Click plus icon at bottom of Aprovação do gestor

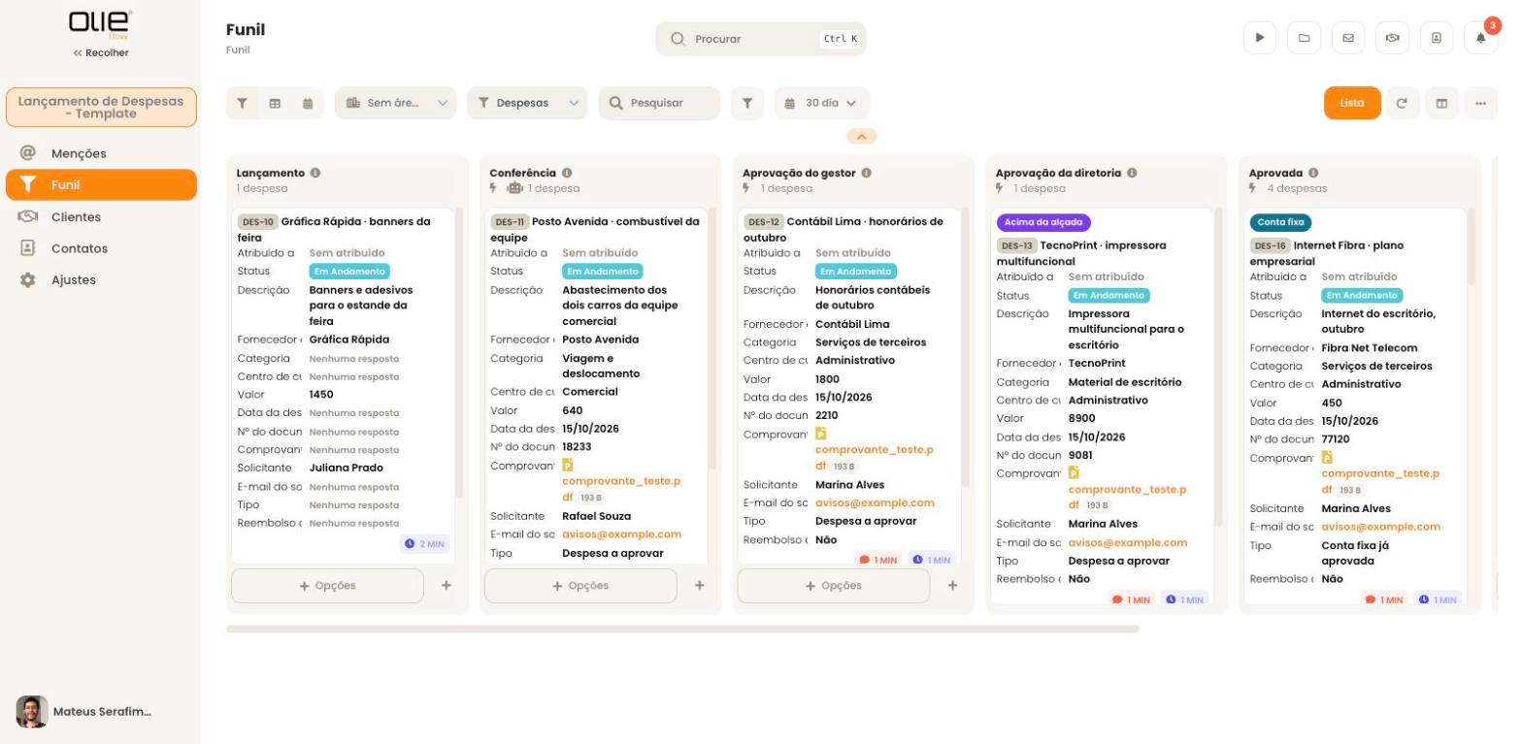(x=952, y=585)
